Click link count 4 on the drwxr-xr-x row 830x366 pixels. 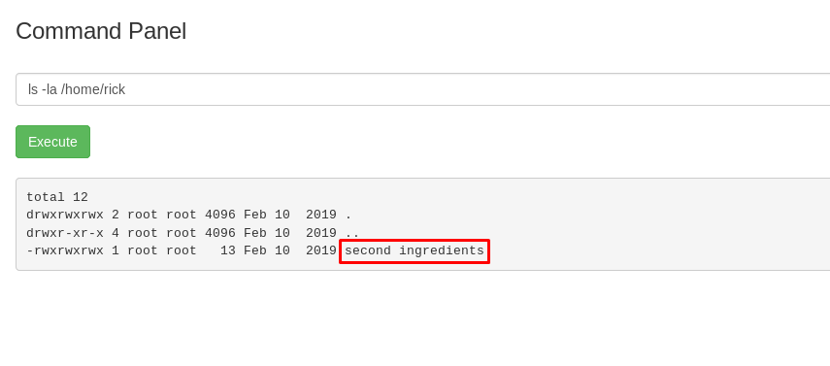click(116, 233)
